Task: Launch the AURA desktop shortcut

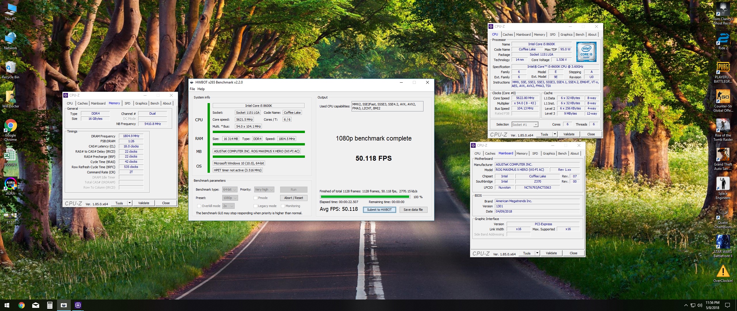Action: tap(11, 186)
